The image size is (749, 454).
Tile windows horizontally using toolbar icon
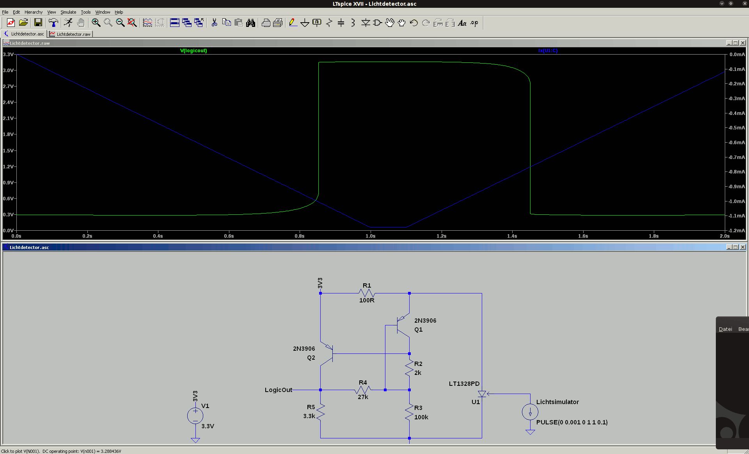tap(175, 23)
